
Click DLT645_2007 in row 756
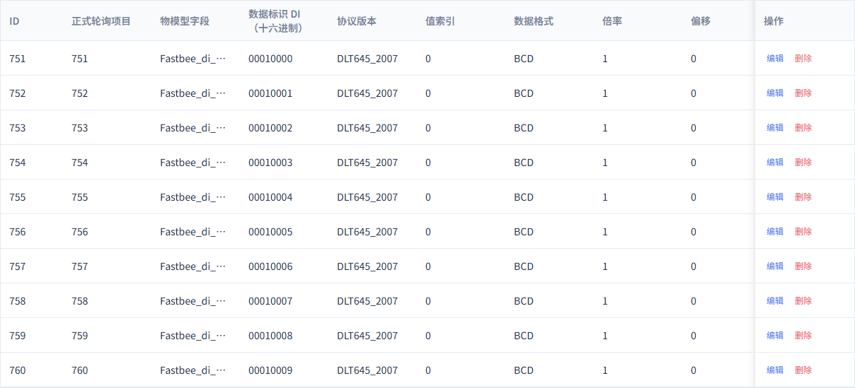tap(367, 232)
